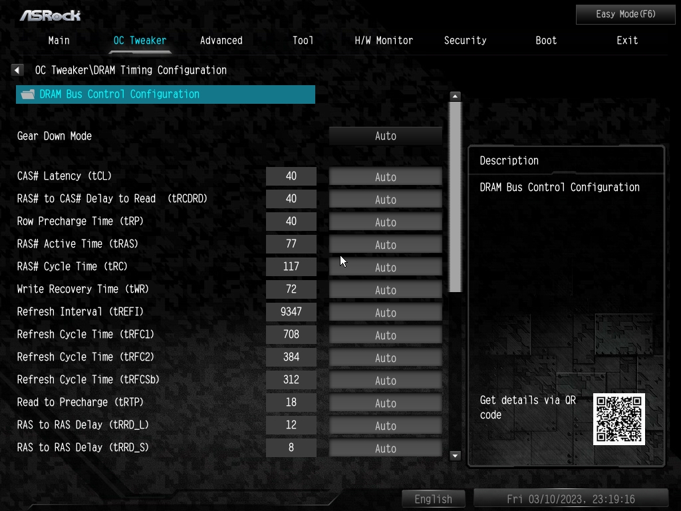Viewport: 681px width, 511px height.
Task: Click the tRFC2 value 384
Action: tap(291, 357)
